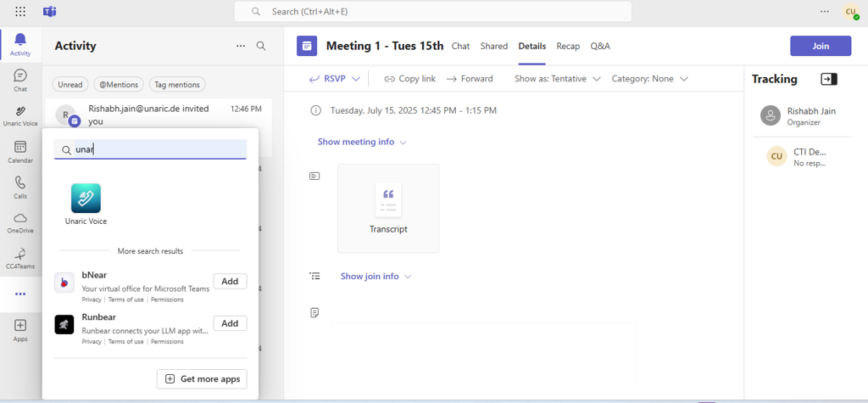Open OneDrive in the left rail
The height and width of the screenshot is (403, 868).
(20, 222)
